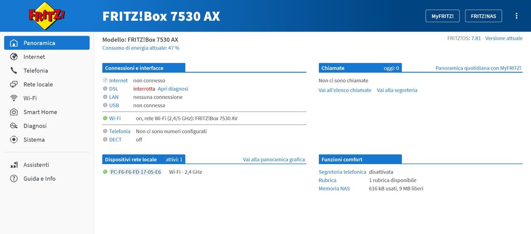
Task: Open the Internet menu in sidebar
Action: (47, 57)
